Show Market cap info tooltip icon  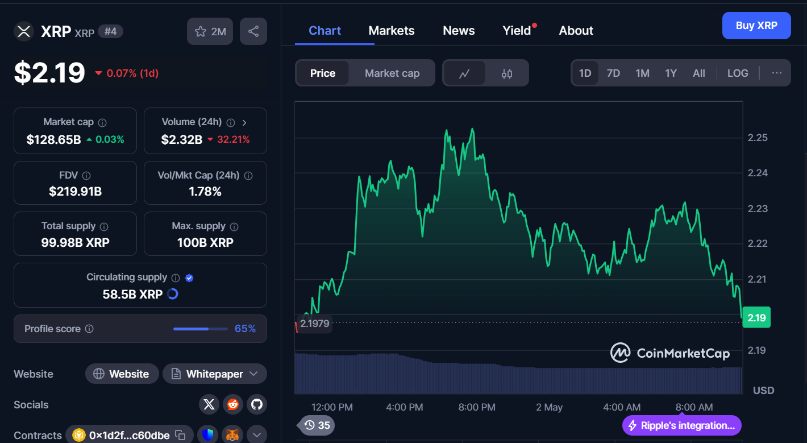click(x=102, y=122)
